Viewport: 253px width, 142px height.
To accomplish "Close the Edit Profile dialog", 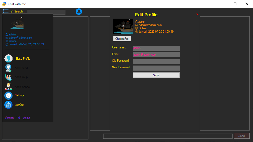I will point(197,15).
